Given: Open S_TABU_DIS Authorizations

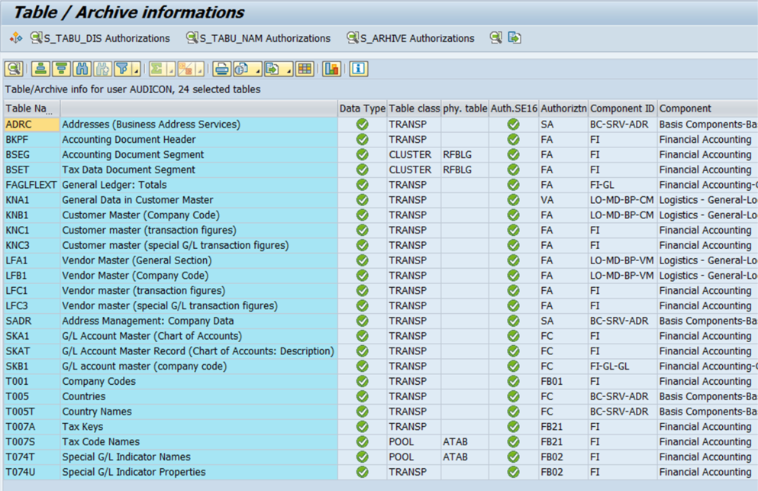Looking at the screenshot, I should click(100, 38).
